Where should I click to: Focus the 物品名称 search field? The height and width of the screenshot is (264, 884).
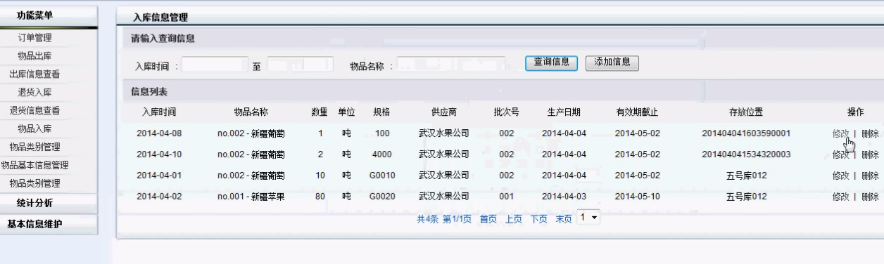(x=451, y=65)
